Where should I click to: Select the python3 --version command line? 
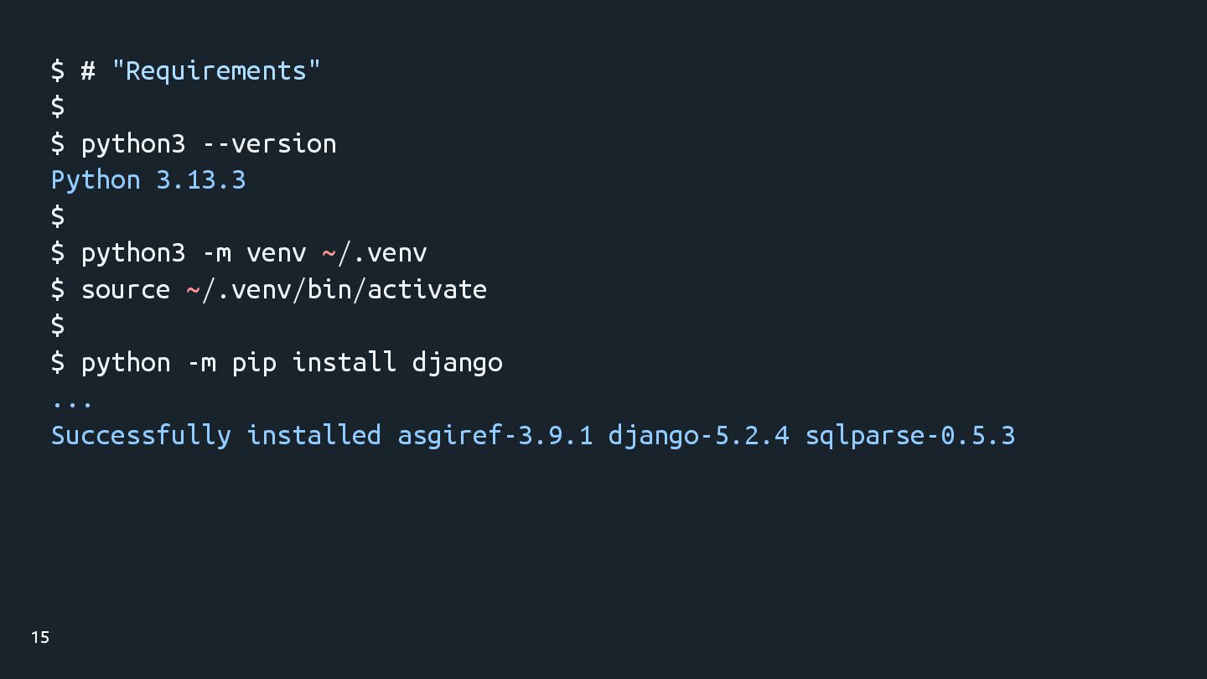(194, 144)
